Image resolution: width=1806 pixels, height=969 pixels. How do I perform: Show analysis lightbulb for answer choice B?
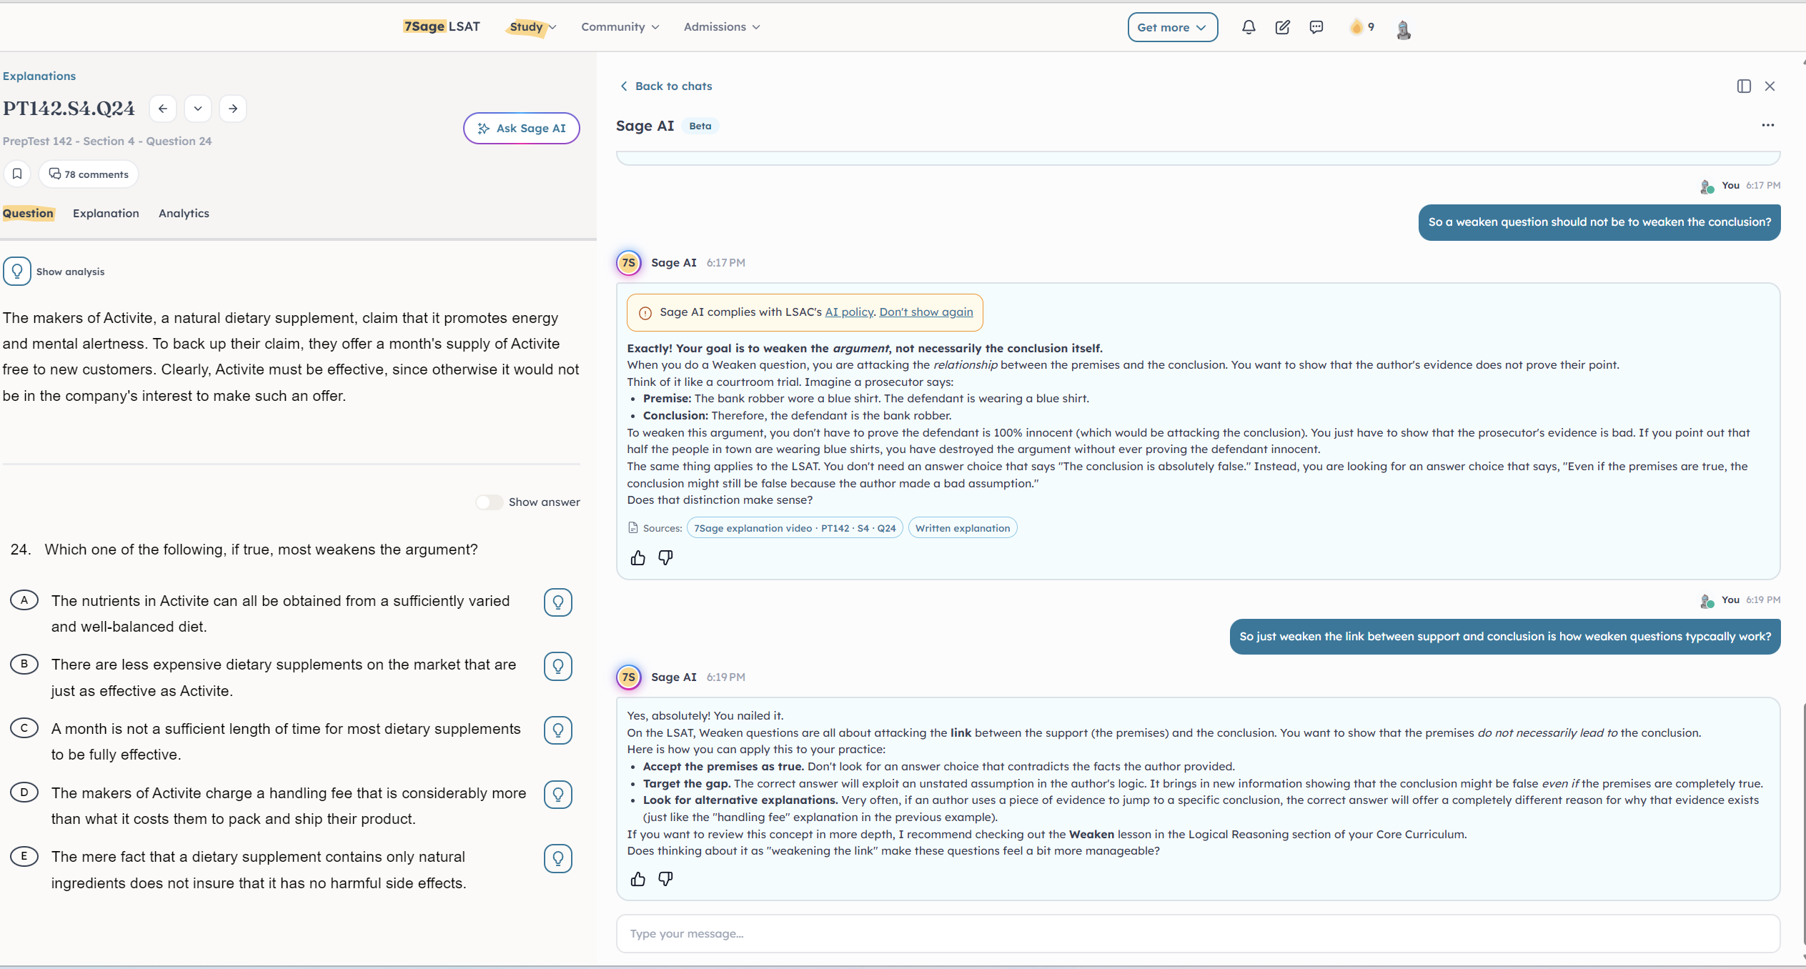tap(558, 666)
